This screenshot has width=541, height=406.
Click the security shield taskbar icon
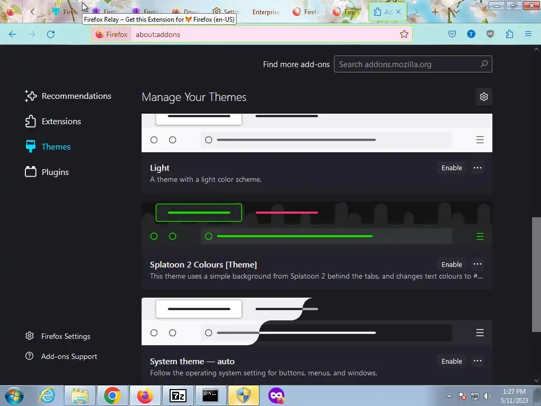click(x=243, y=395)
